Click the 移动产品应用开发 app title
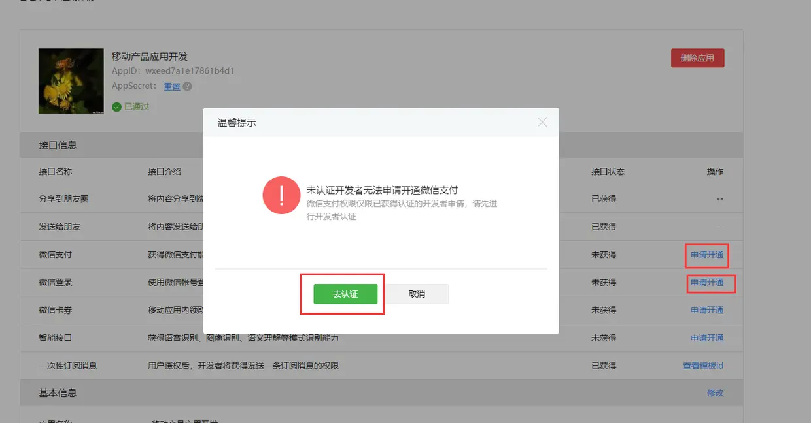This screenshot has height=423, width=811. [150, 56]
